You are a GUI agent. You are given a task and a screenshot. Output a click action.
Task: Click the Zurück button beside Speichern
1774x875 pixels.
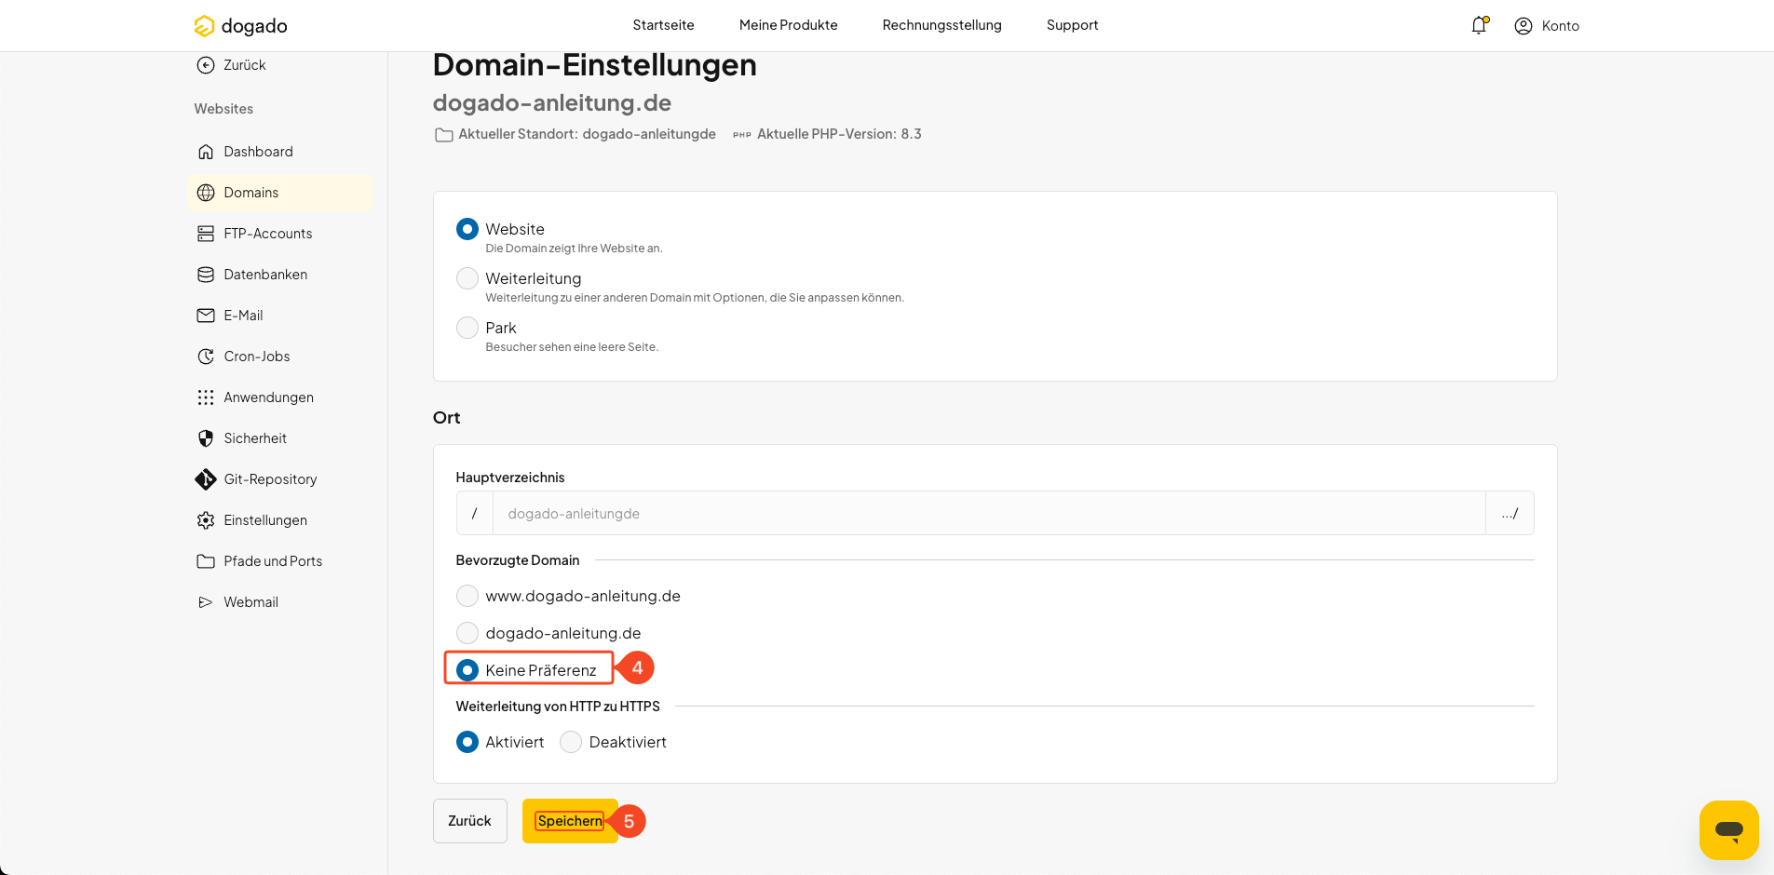click(x=469, y=821)
